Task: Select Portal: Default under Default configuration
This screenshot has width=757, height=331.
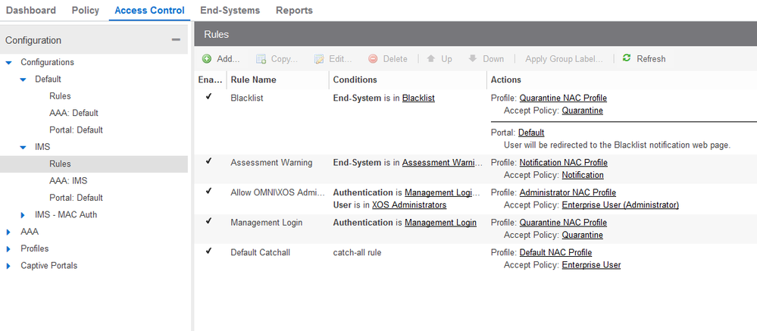Action: 76,130
